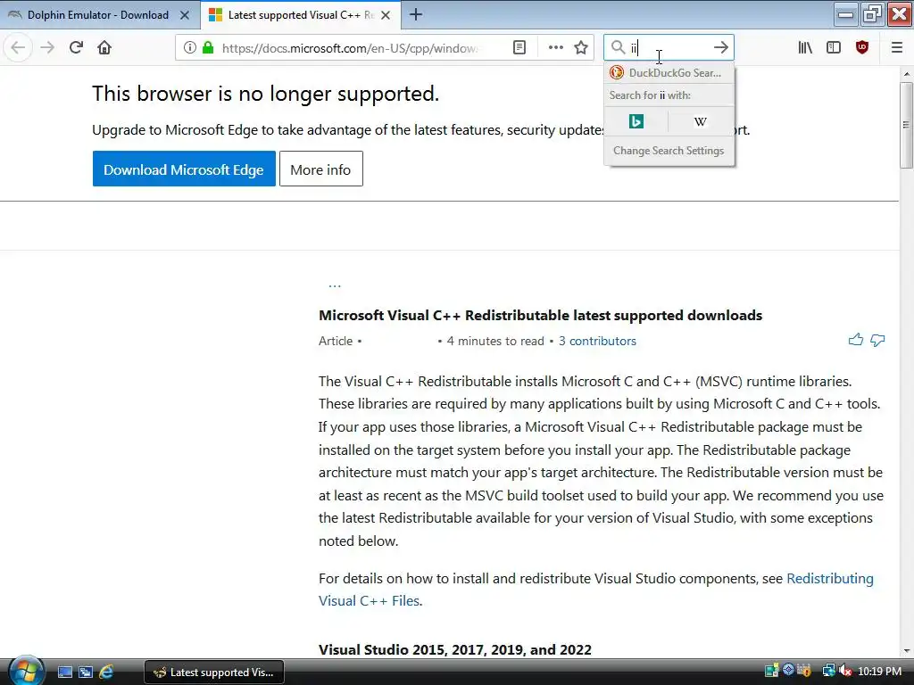Viewport: 914px width, 685px height.
Task: Open Change Search Settings
Action: pos(669,150)
